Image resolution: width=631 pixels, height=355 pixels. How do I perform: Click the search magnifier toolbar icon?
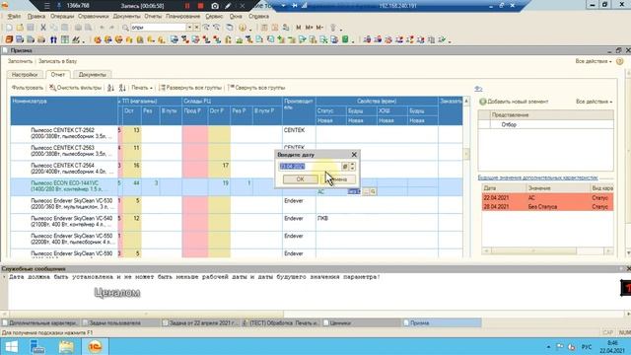click(125, 28)
